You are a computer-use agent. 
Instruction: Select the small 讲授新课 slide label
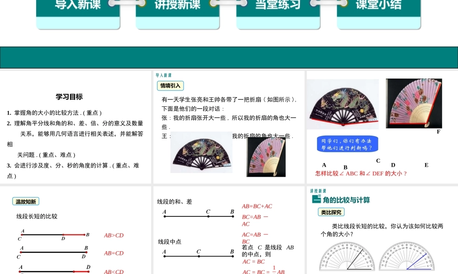[318, 191]
